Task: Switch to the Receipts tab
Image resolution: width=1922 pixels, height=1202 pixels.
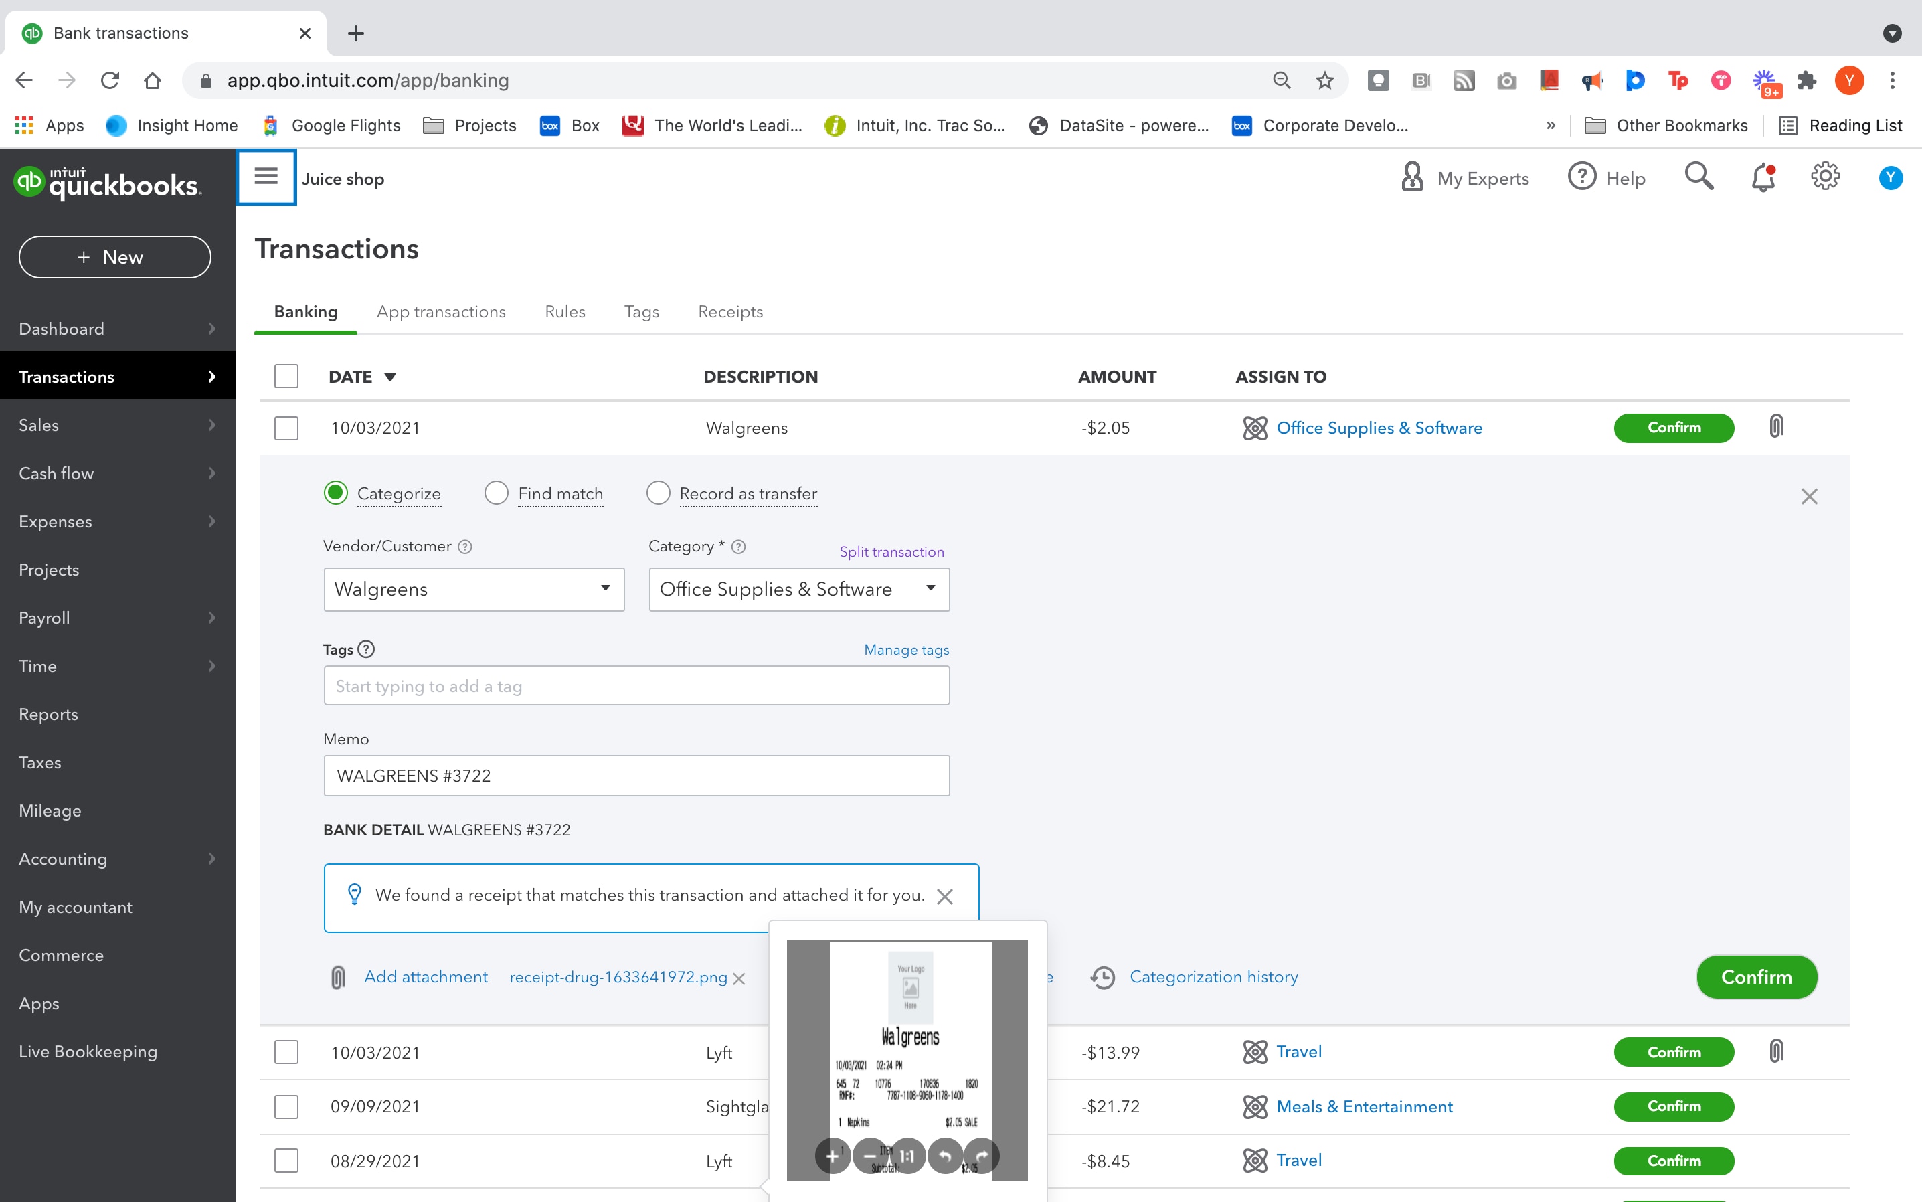Action: pyautogui.click(x=731, y=312)
